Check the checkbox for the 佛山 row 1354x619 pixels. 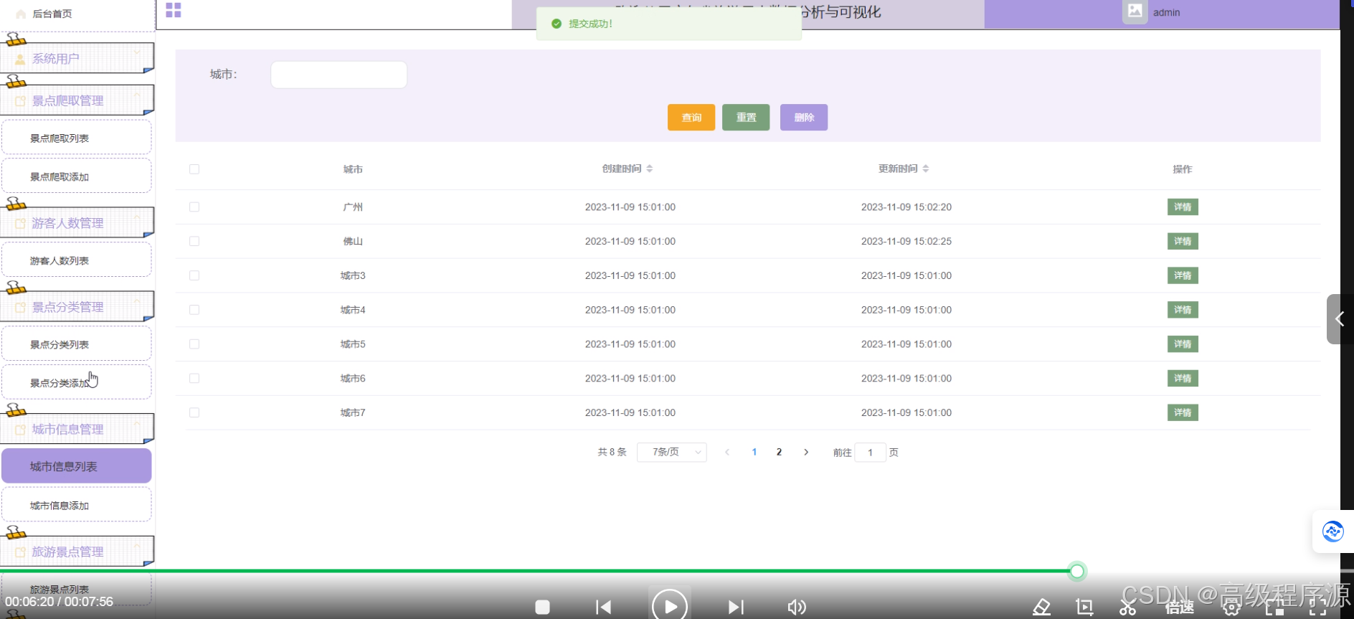(x=194, y=241)
